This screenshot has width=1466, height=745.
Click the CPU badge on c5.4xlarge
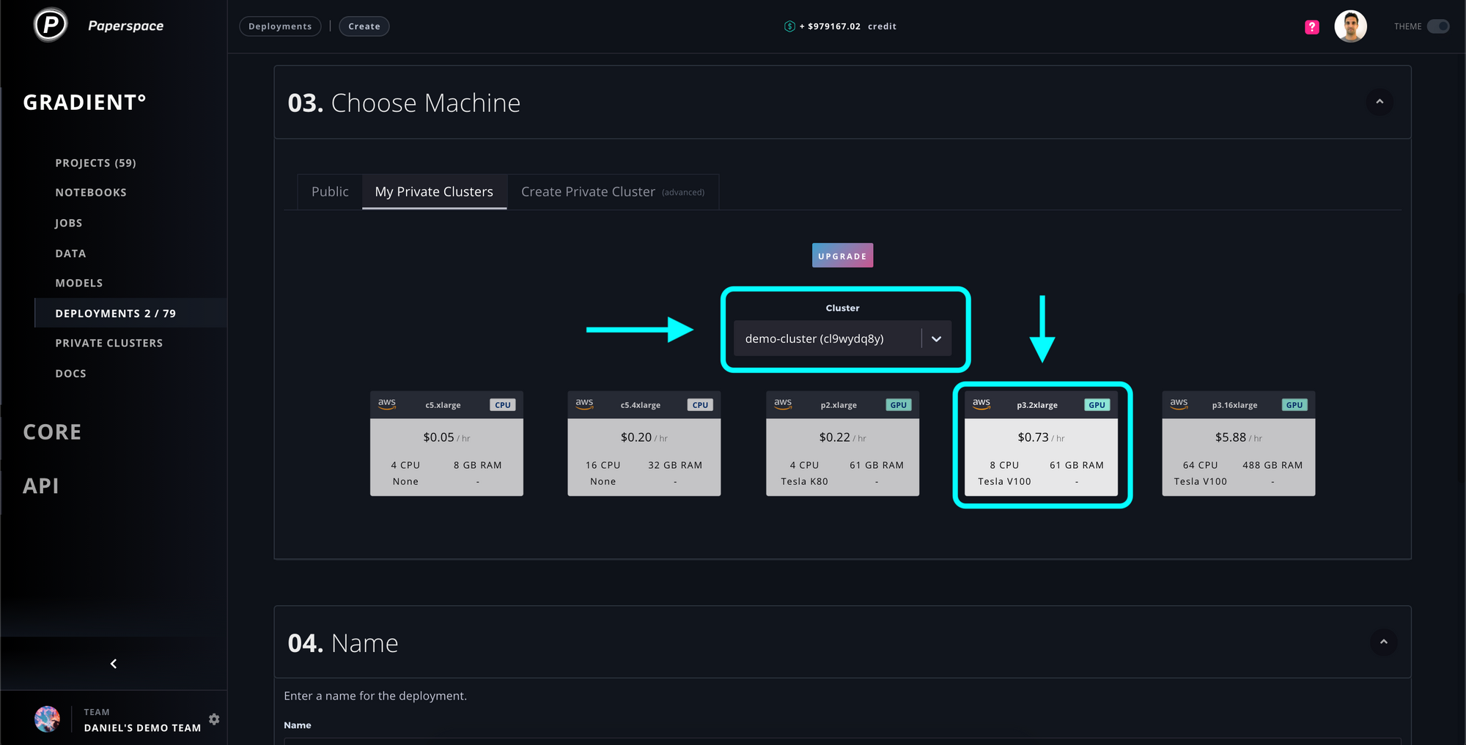pyautogui.click(x=701, y=405)
